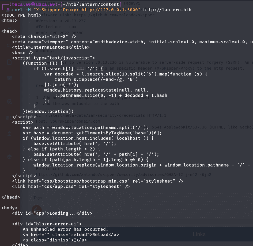The image size is (253, 246).
Task: Click the closing </head> tag line
Action: (11, 197)
